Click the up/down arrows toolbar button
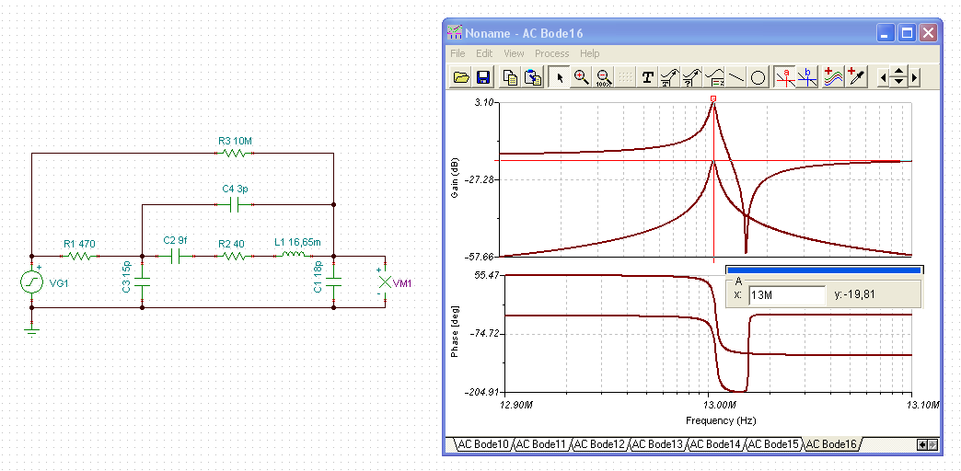The height and width of the screenshot is (471, 961). click(898, 78)
